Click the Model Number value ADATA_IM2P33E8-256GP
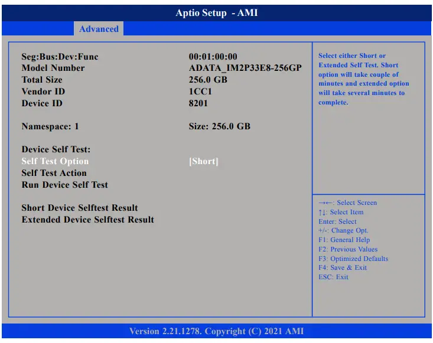433x343 pixels. click(245, 68)
